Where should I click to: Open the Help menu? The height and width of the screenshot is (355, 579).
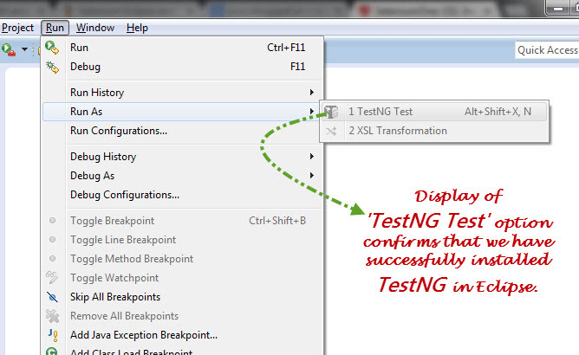[137, 28]
